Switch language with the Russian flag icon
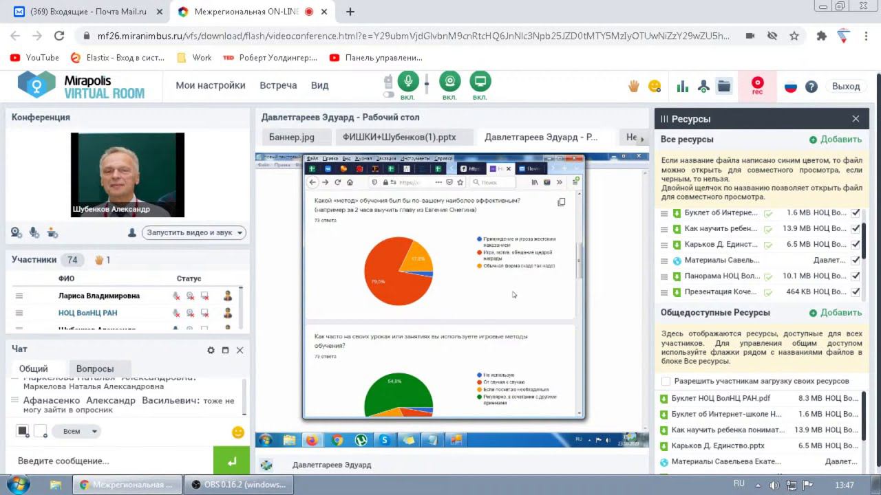The width and height of the screenshot is (881, 495). [791, 87]
